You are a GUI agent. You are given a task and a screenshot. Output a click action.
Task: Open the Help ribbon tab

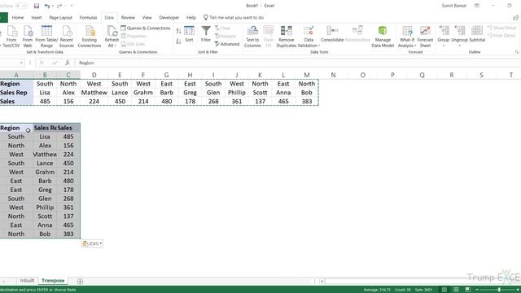tap(191, 18)
